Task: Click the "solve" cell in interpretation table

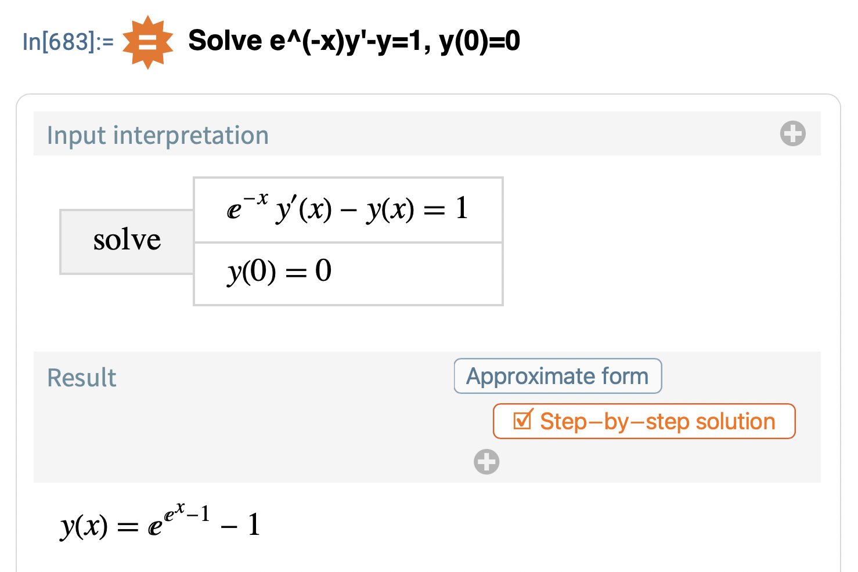Action: [x=127, y=241]
